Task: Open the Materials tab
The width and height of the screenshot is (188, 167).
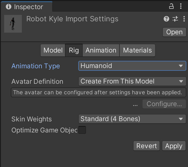Action: (137, 50)
